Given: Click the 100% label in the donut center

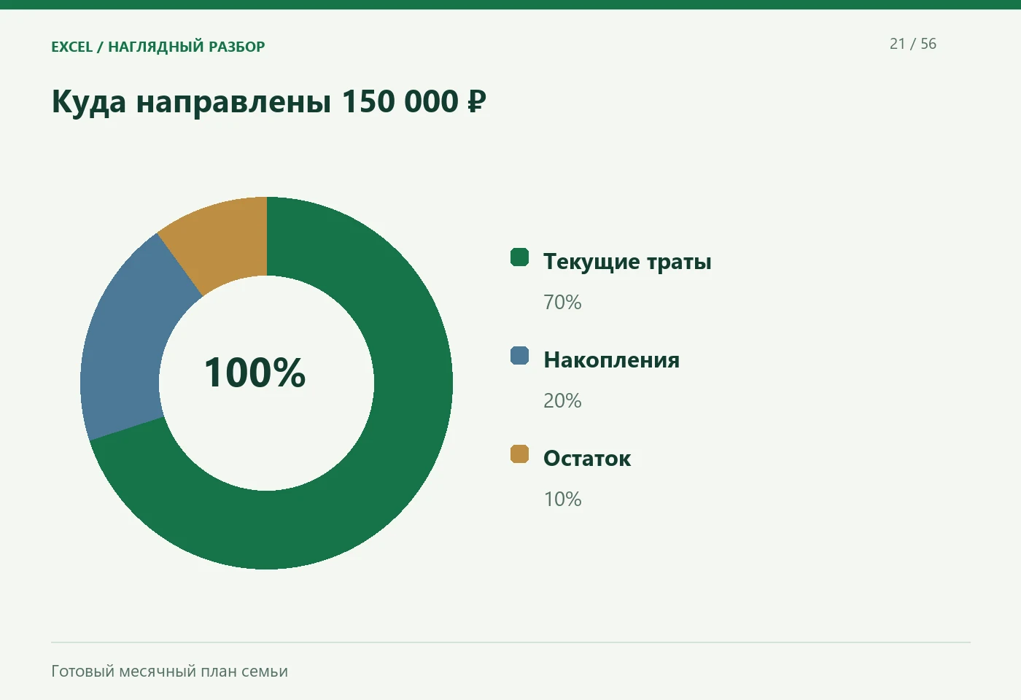Looking at the screenshot, I should click(255, 373).
